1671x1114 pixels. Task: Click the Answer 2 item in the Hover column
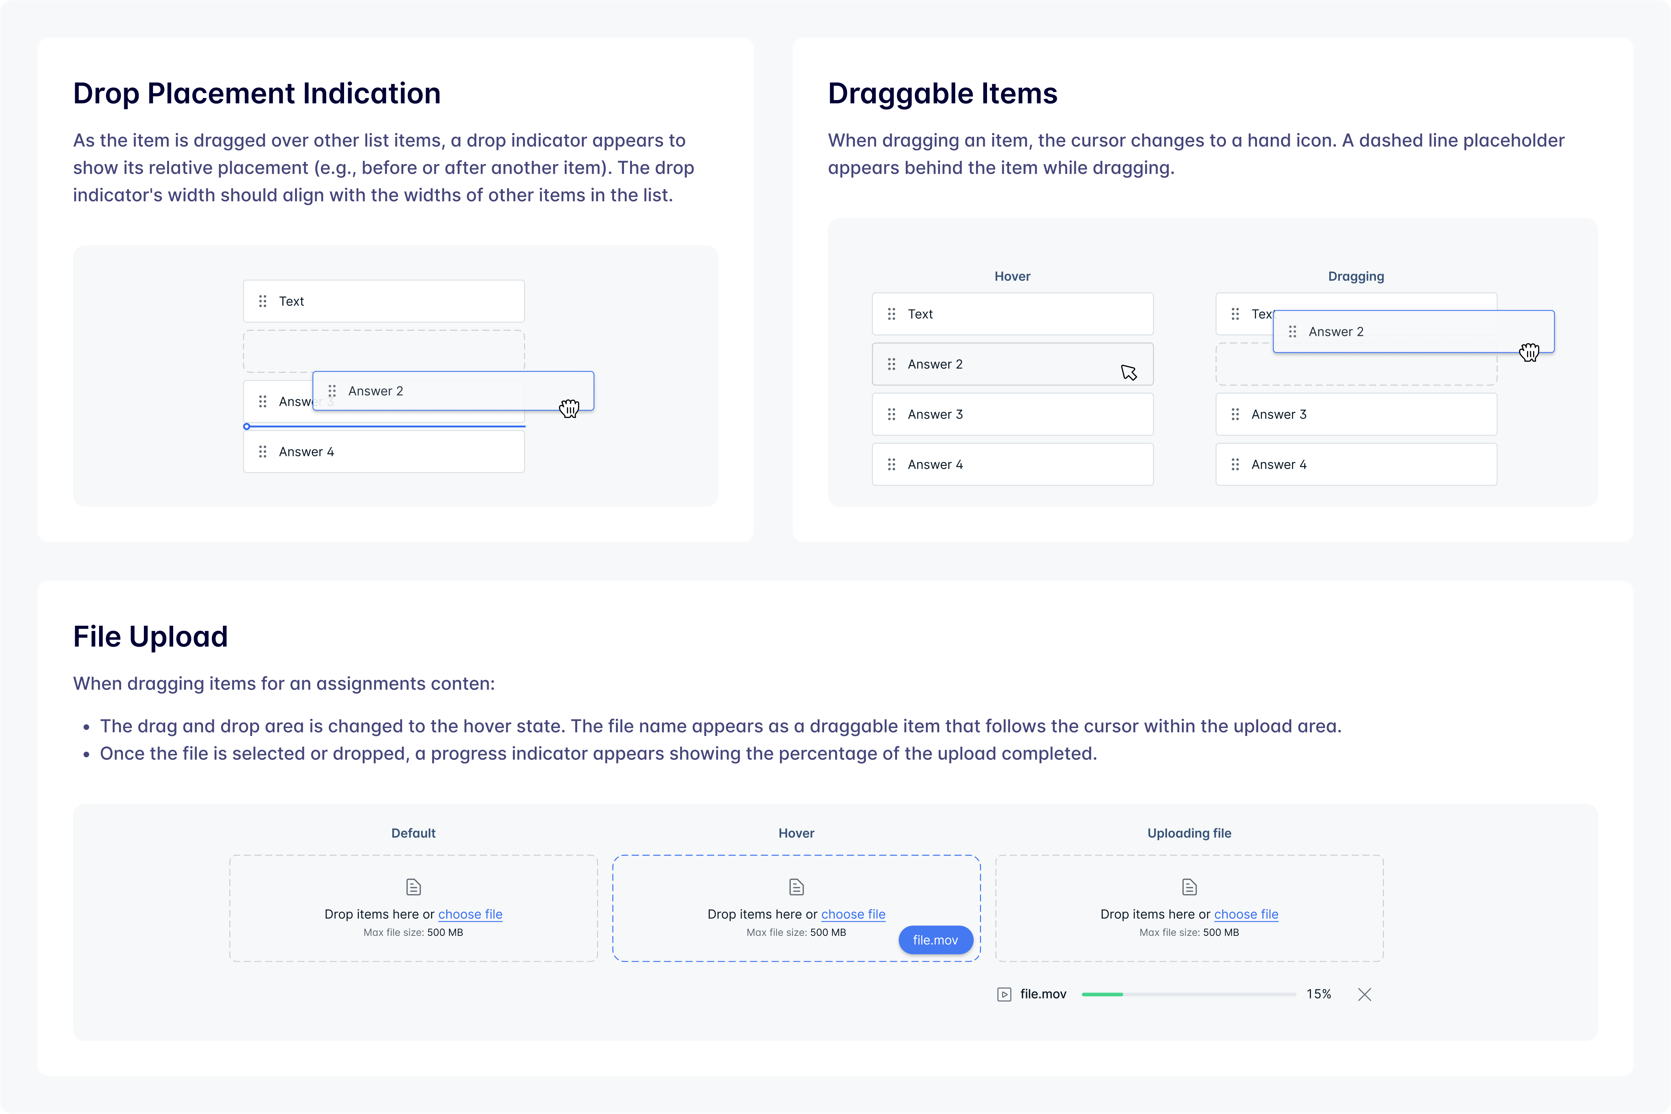(1012, 364)
